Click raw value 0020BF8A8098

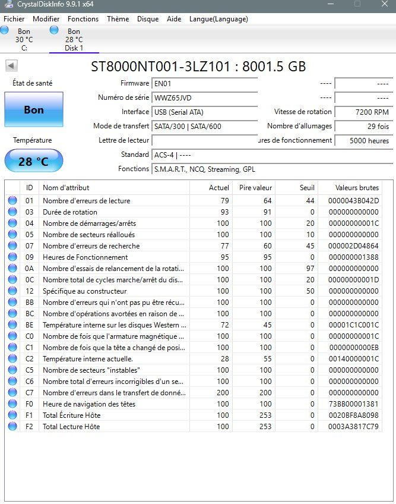pos(354,415)
